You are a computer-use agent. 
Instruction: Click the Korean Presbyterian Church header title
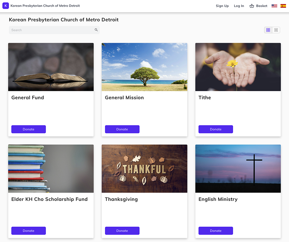pos(64,20)
